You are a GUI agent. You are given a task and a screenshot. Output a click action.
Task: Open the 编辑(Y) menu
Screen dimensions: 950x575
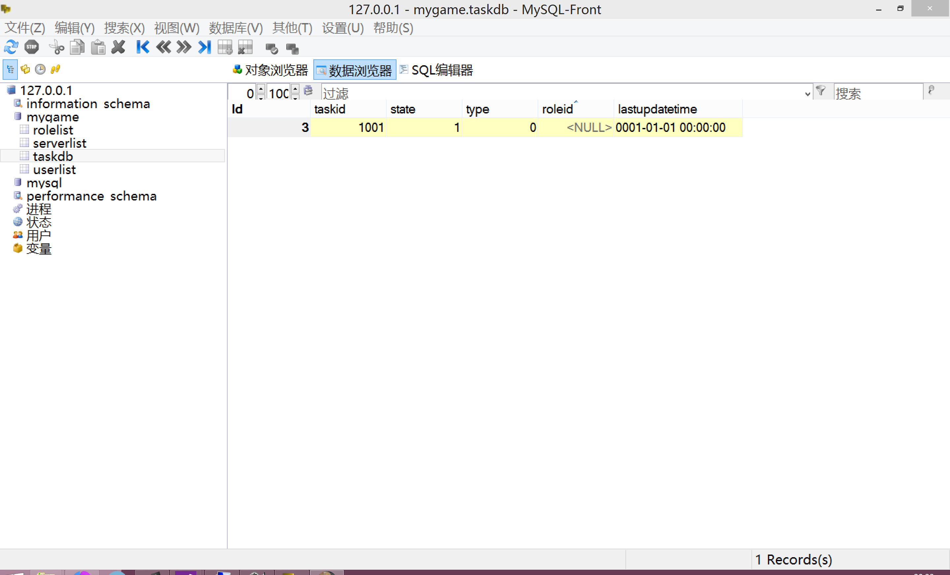click(75, 28)
